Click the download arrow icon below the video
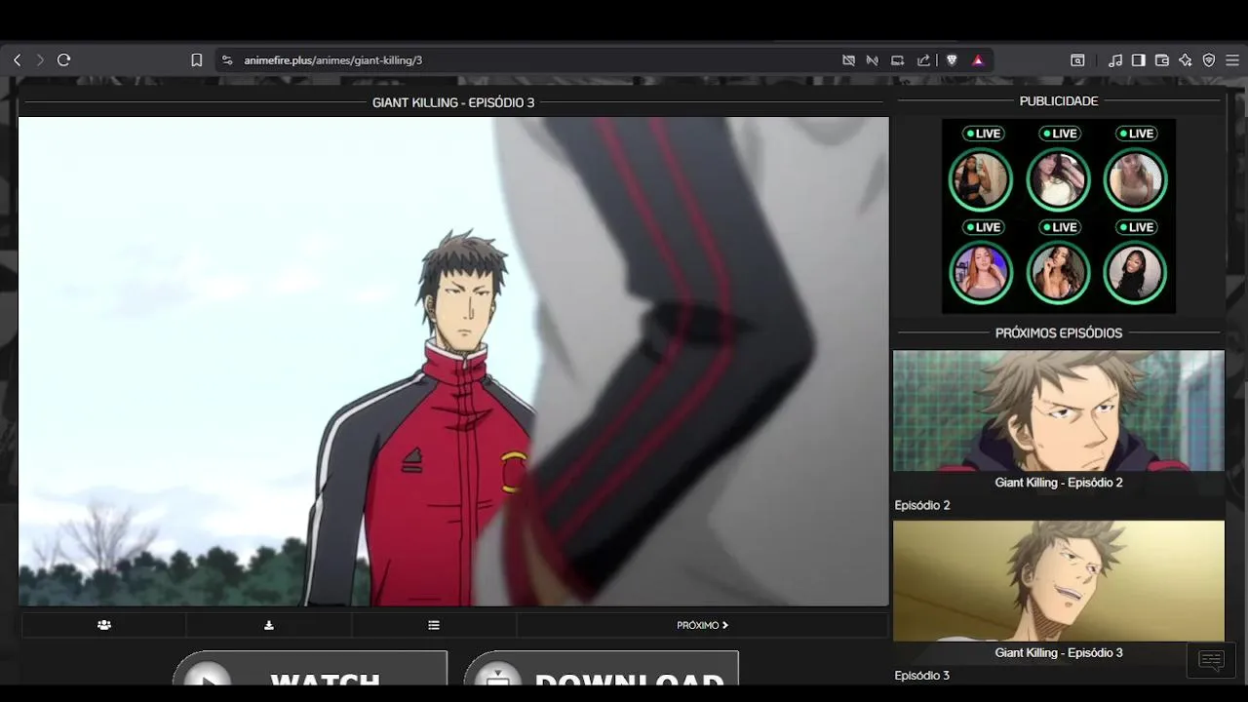This screenshot has width=1248, height=702. pos(269,625)
